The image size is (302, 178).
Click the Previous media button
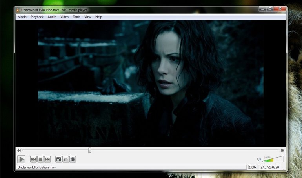(34, 159)
